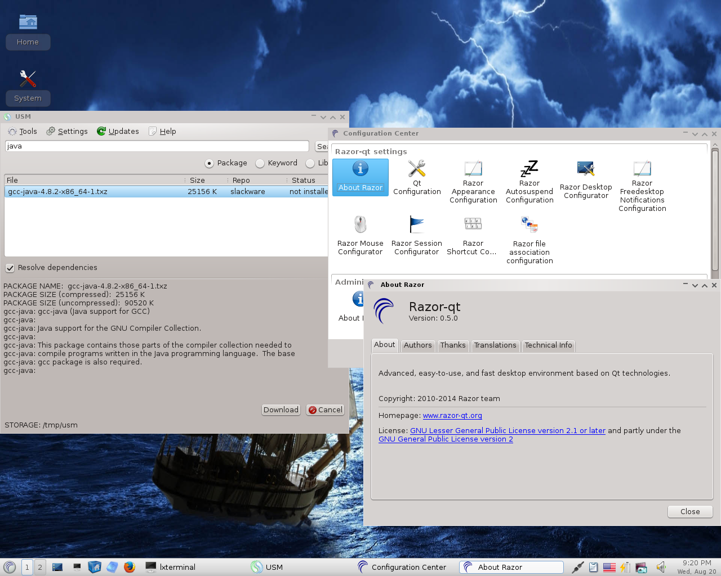Open the www.razor-qt.org homepage link
Viewport: 721px width, 576px height.
point(452,416)
